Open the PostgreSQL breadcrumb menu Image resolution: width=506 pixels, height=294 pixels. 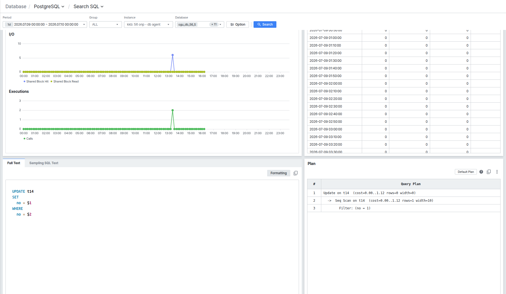coord(49,7)
